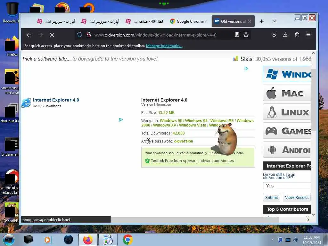Bookmark this page with the star icon
328x246 pixels.
click(246, 35)
